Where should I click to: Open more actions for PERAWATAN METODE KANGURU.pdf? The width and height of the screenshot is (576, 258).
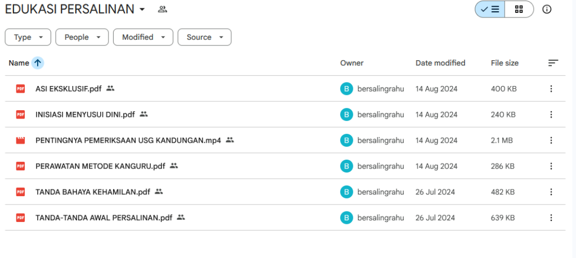[551, 166]
